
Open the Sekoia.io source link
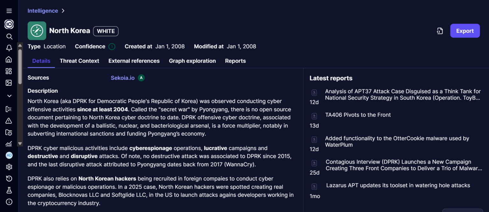(x=123, y=78)
